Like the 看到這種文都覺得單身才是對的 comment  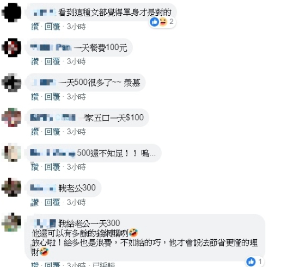click(35, 27)
